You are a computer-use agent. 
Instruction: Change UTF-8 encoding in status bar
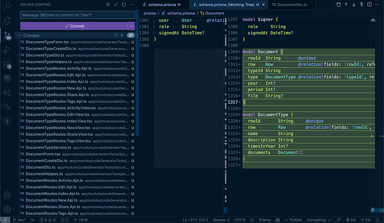click(x=240, y=220)
